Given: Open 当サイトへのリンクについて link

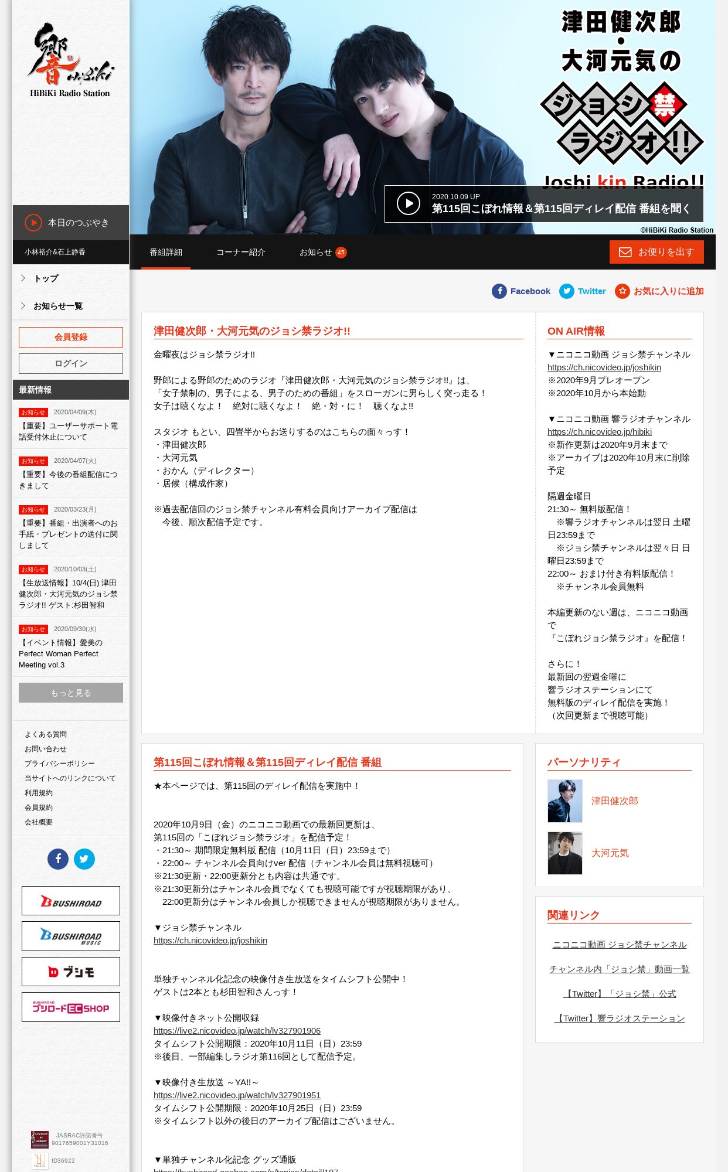Looking at the screenshot, I should (x=70, y=778).
